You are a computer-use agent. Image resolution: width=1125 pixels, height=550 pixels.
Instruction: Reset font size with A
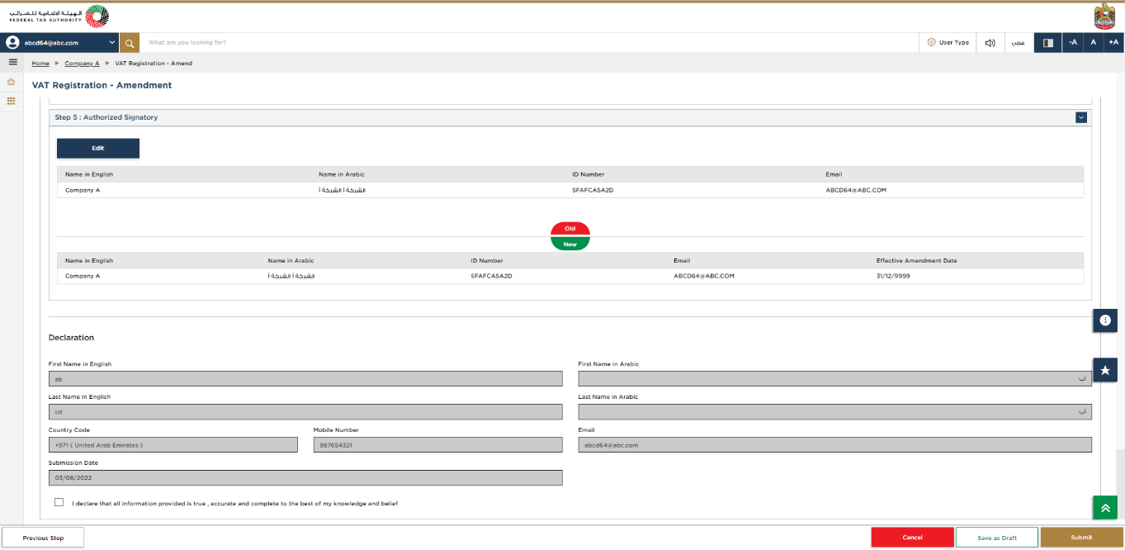point(1093,42)
